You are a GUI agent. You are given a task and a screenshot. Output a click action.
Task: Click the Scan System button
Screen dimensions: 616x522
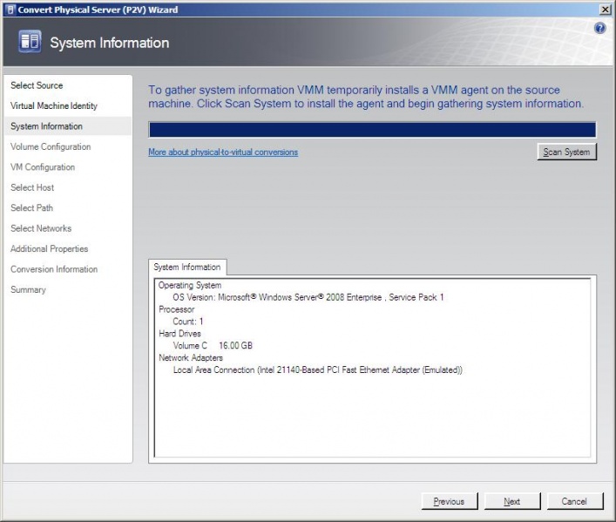(x=566, y=152)
